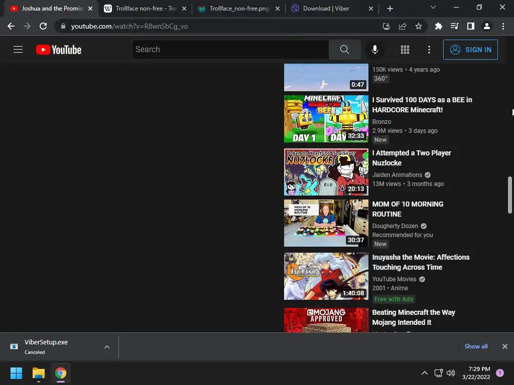Image resolution: width=514 pixels, height=385 pixels.
Task: Open Mojang Approved video thumbnail
Action: [x=326, y=320]
